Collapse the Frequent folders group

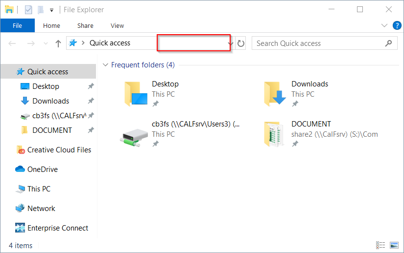(105, 65)
